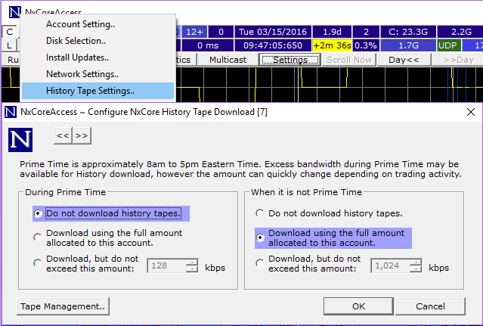Increase the 1,024 kbps spinner value
This screenshot has height=326, width=483.
pyautogui.click(x=416, y=262)
